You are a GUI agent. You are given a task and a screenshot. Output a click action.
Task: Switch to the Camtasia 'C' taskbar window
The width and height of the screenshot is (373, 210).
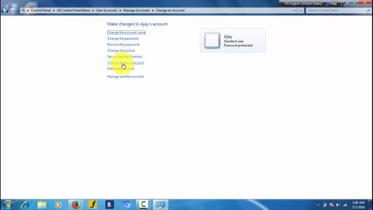[x=143, y=205]
